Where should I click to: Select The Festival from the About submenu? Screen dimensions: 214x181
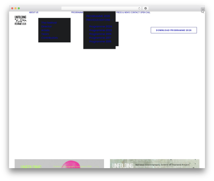coord(49,23)
